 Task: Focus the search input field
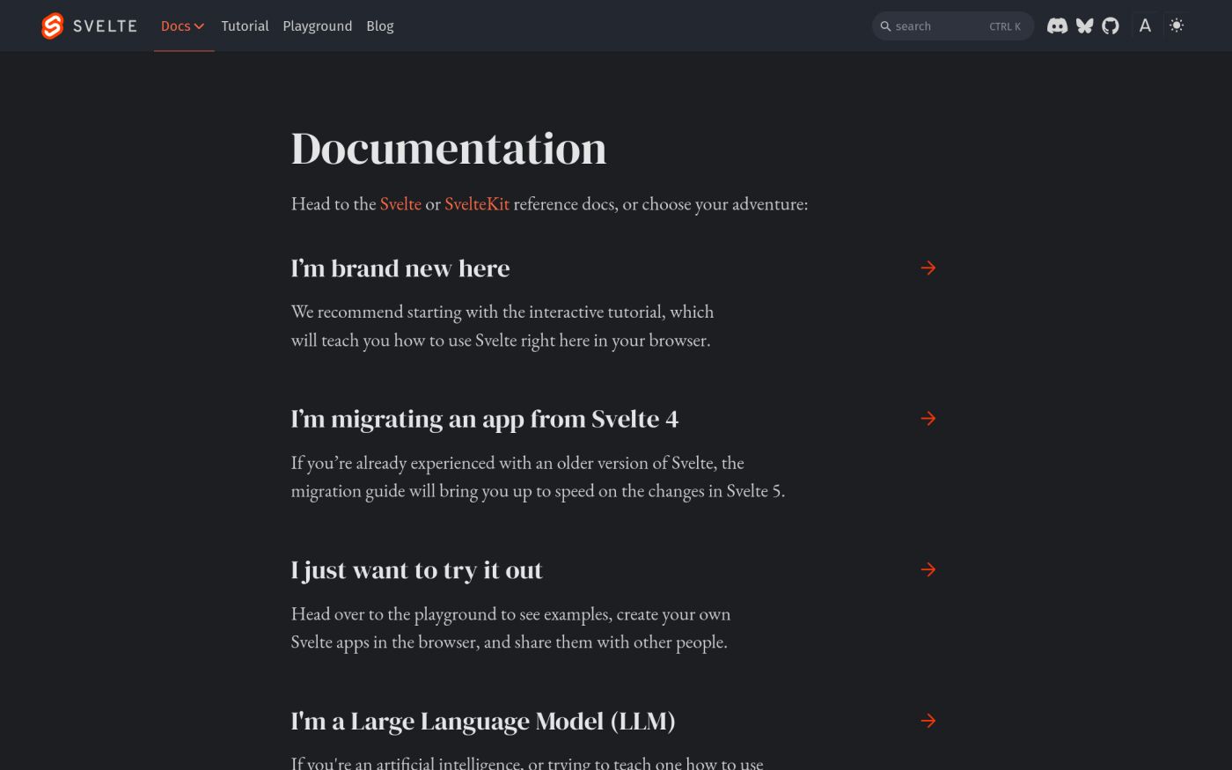click(953, 26)
